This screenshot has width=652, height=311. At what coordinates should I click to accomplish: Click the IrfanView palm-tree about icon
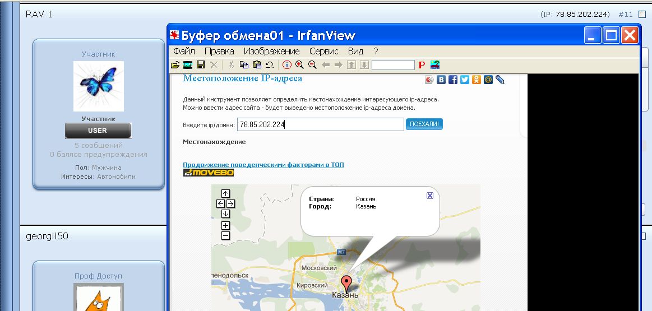[435, 65]
